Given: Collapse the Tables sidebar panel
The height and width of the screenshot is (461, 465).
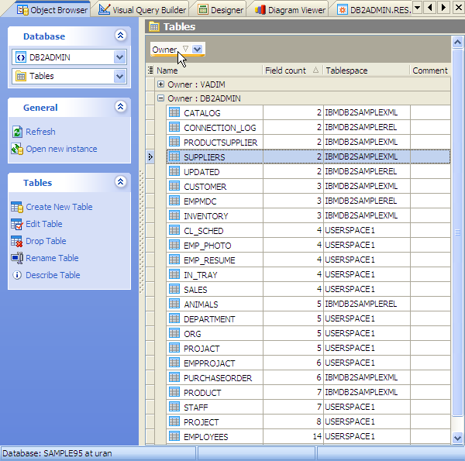Looking at the screenshot, I should coord(120,182).
